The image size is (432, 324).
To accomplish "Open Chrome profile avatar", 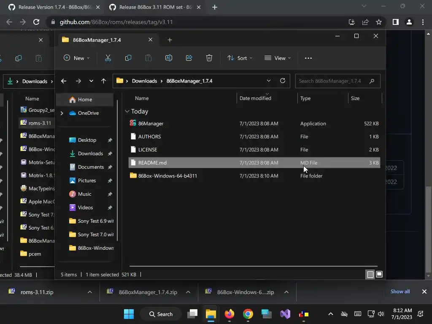I will tap(409, 22).
